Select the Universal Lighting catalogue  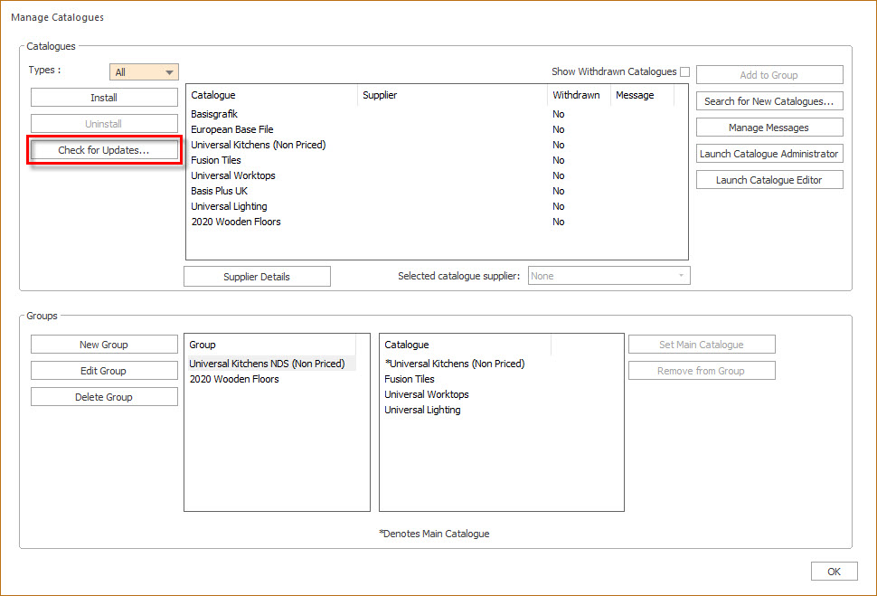pos(229,205)
